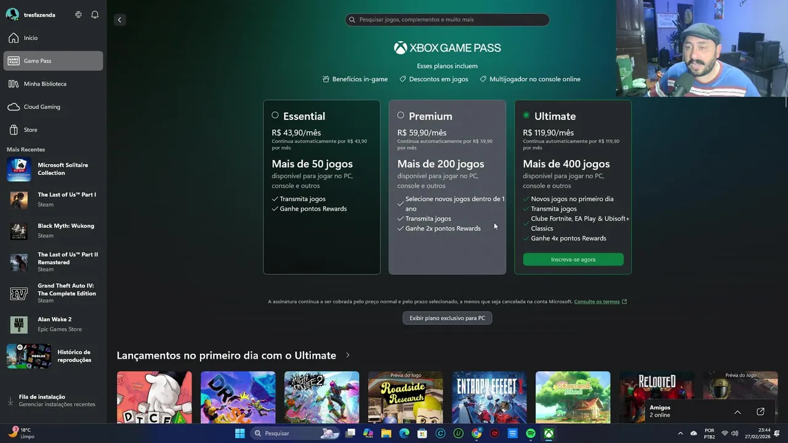
Task: Click the Xbox Game Pass logo
Action: tap(448, 48)
